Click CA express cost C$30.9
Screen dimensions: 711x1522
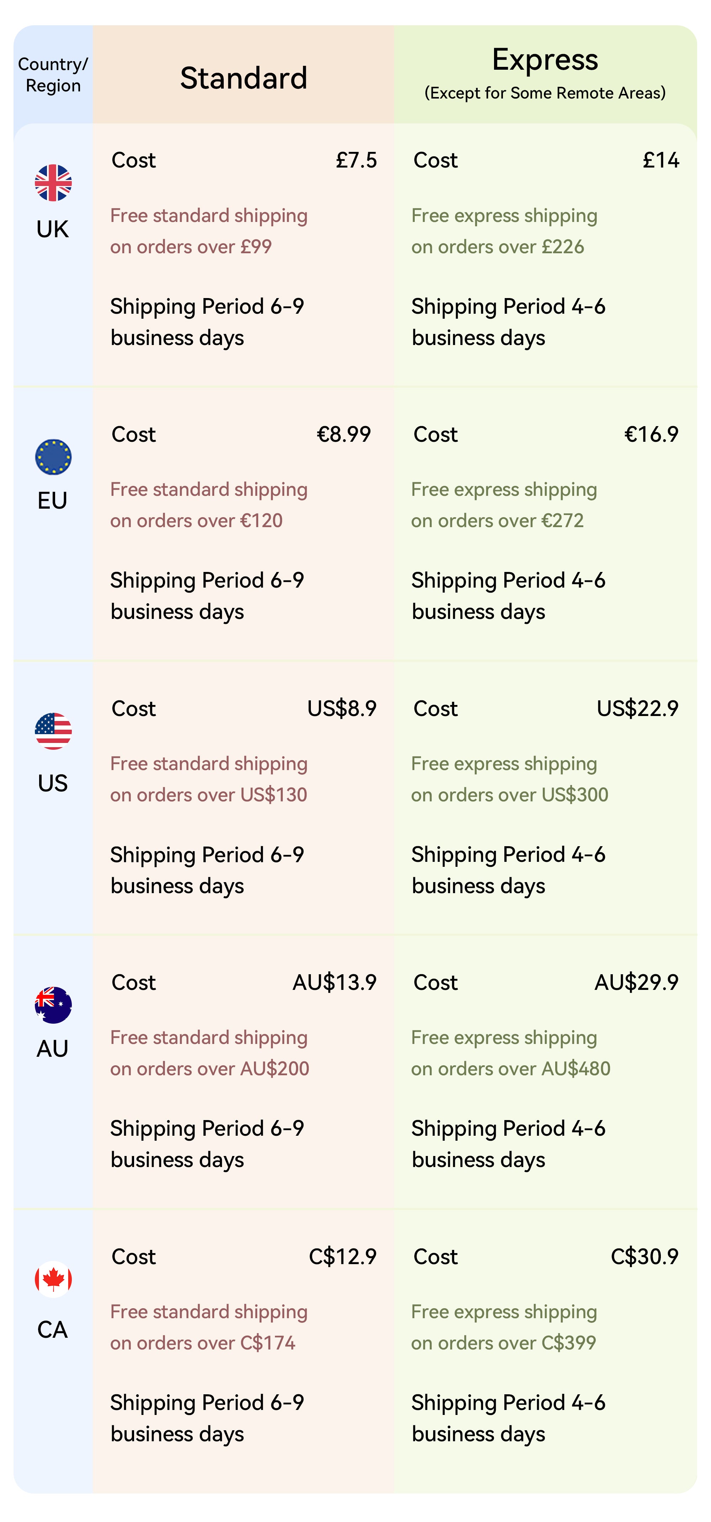644,1256
